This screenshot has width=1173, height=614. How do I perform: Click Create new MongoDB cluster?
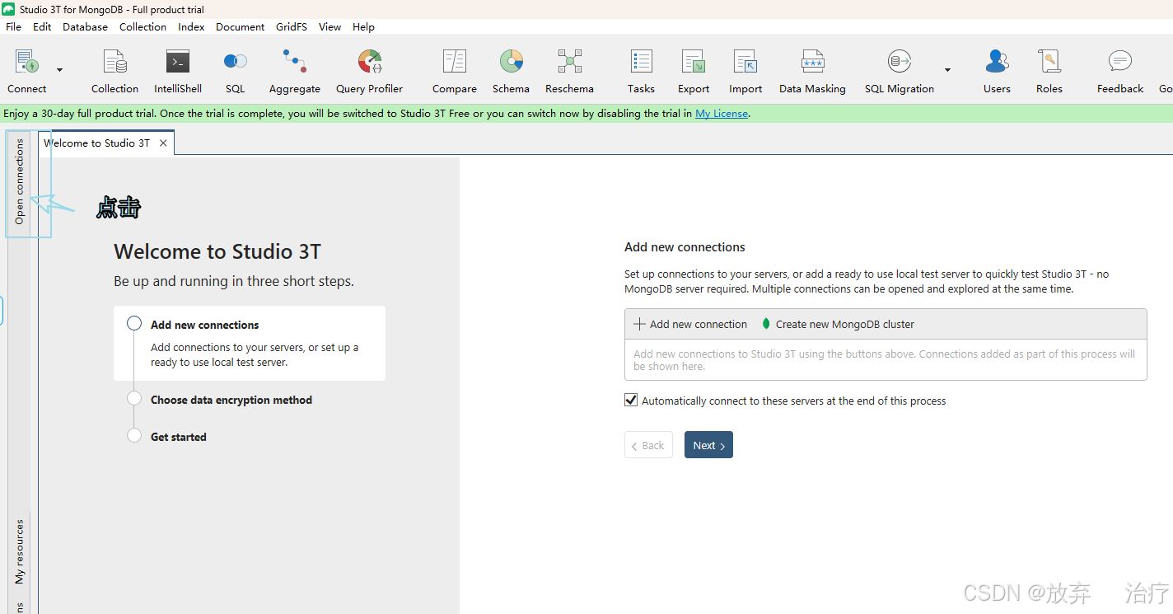click(838, 324)
